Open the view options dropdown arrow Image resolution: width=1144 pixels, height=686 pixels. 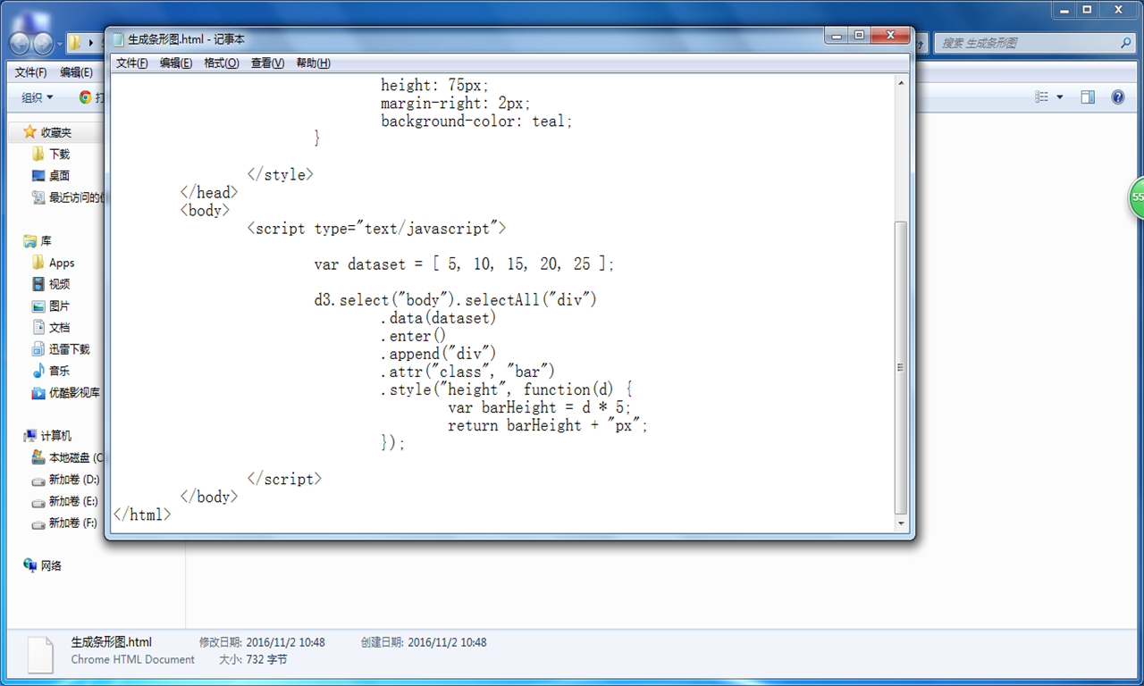coord(1060,97)
